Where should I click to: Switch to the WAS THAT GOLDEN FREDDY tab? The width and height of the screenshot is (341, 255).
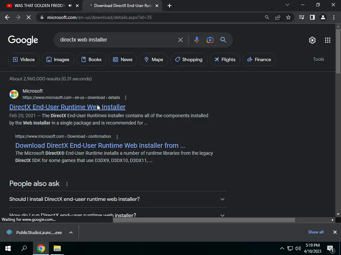coord(40,6)
